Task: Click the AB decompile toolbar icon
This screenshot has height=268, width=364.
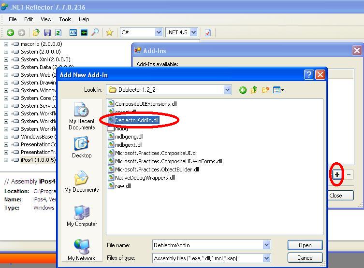Action: point(73,32)
